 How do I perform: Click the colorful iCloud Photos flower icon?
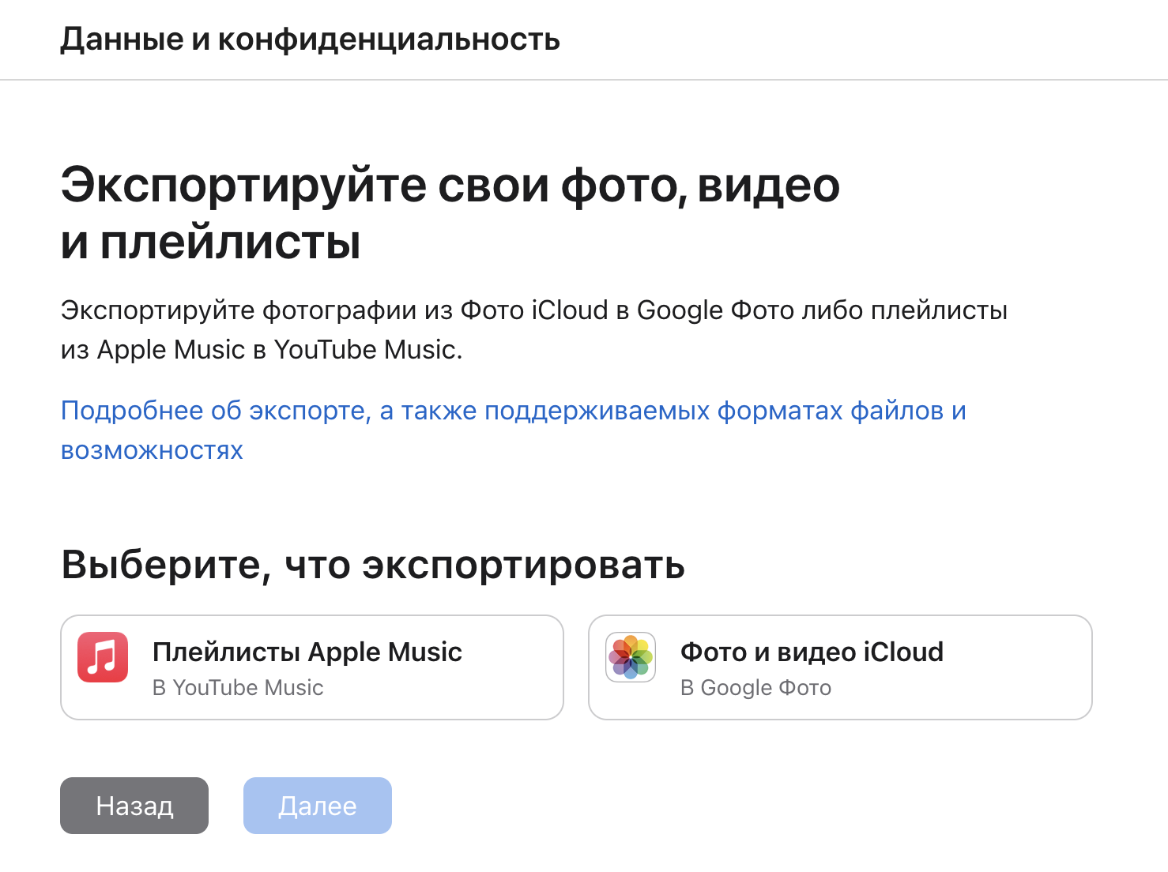coord(631,656)
